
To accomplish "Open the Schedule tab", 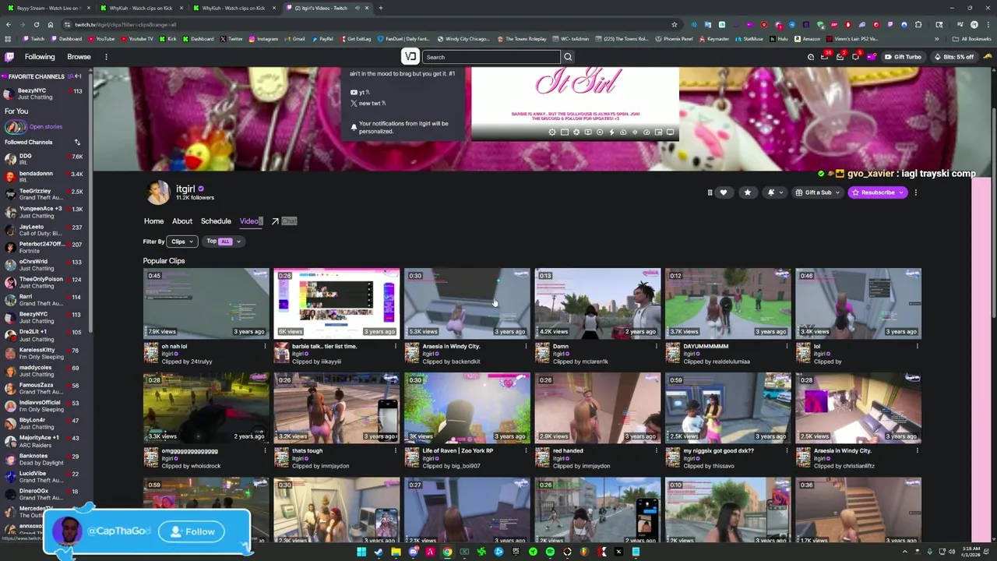I will [x=216, y=221].
